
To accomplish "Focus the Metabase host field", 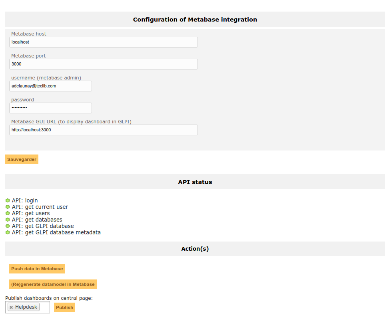I will click(x=104, y=42).
